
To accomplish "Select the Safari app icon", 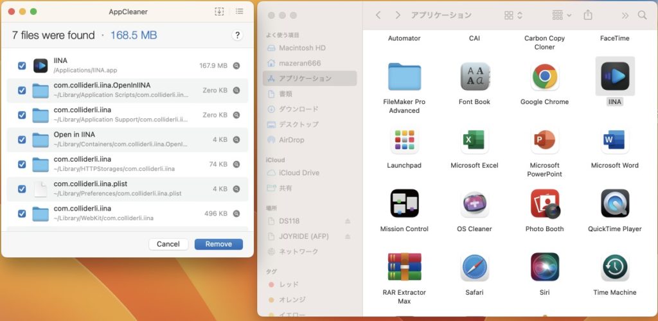I will [x=475, y=267].
